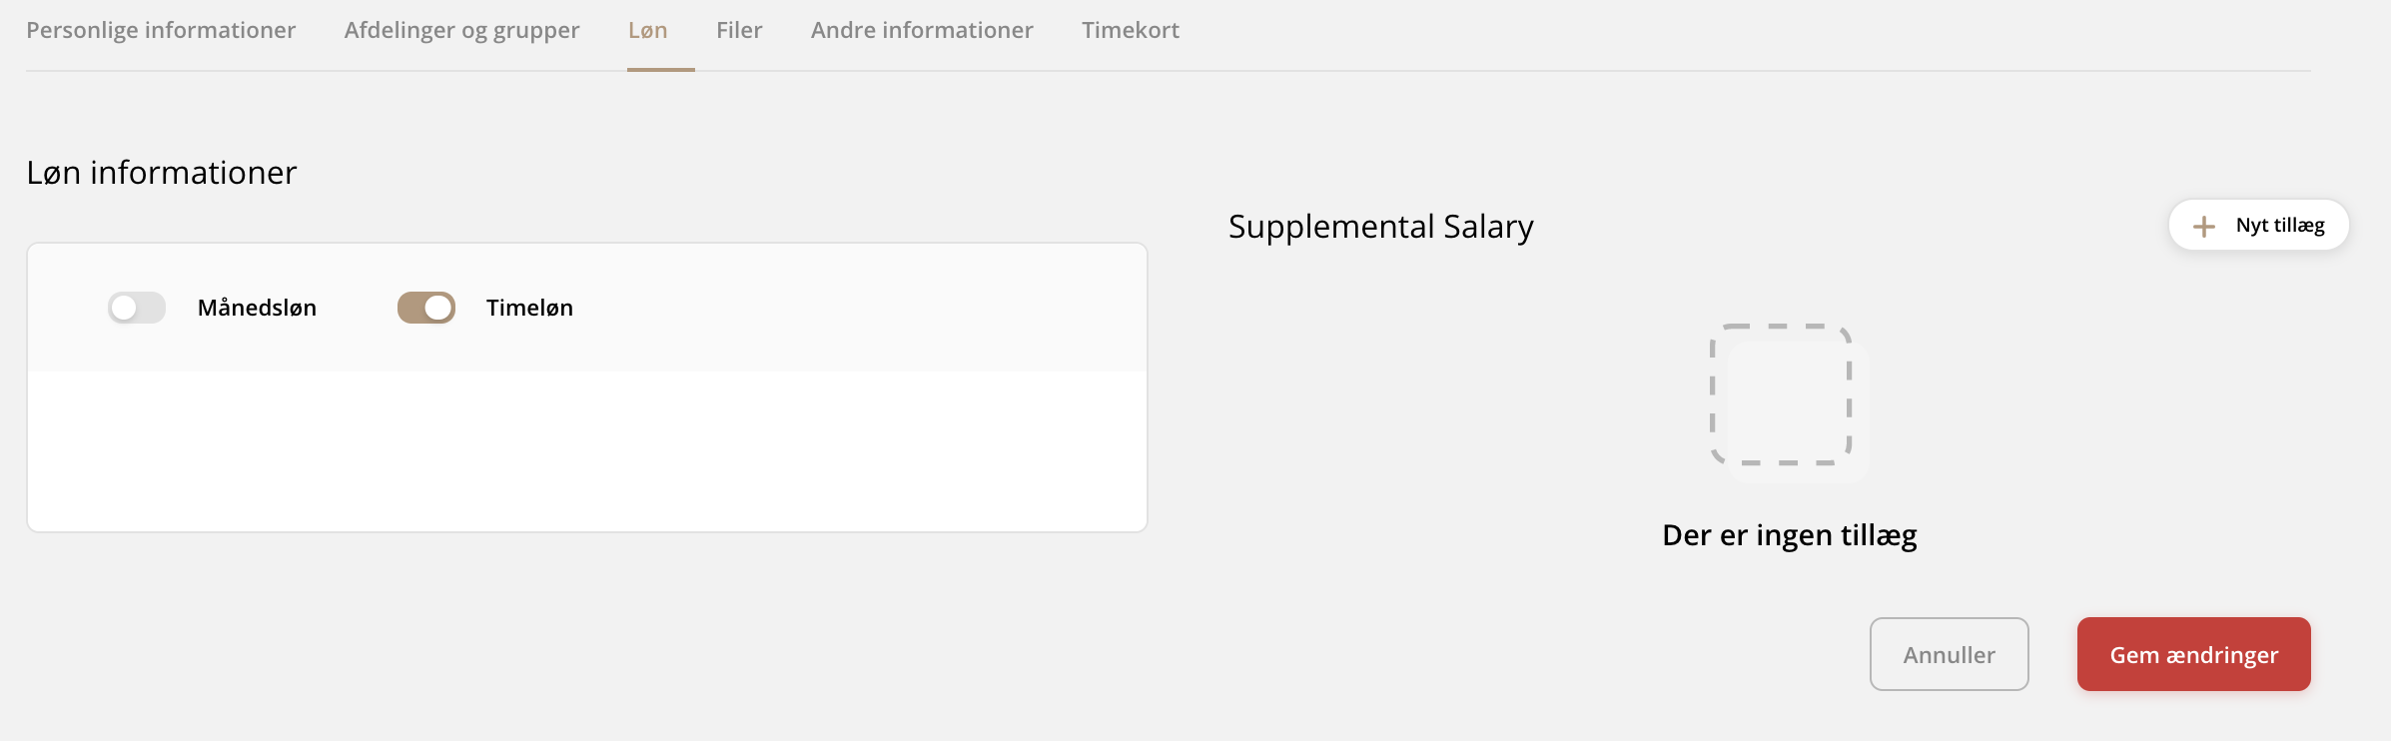
Task: Click the Timeløn label text
Action: point(529,308)
